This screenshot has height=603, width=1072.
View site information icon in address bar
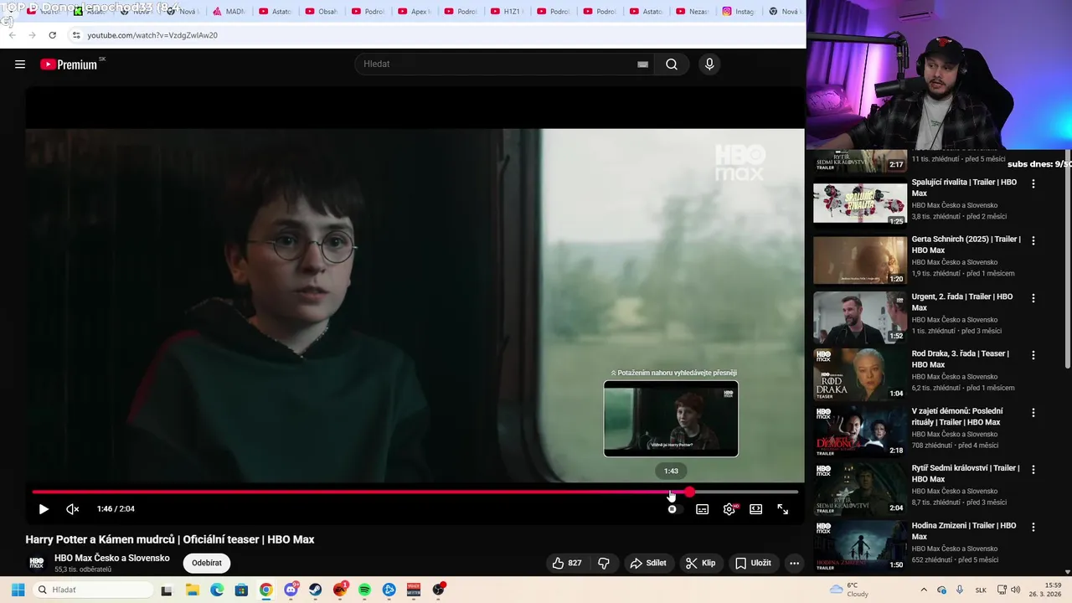(75, 35)
